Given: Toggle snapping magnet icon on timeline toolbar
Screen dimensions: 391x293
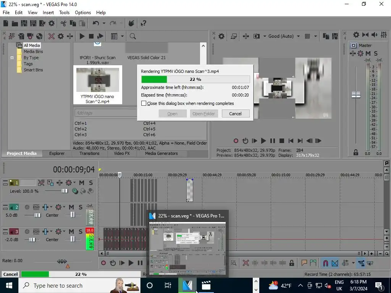Looking at the screenshot, I should pos(325,263).
